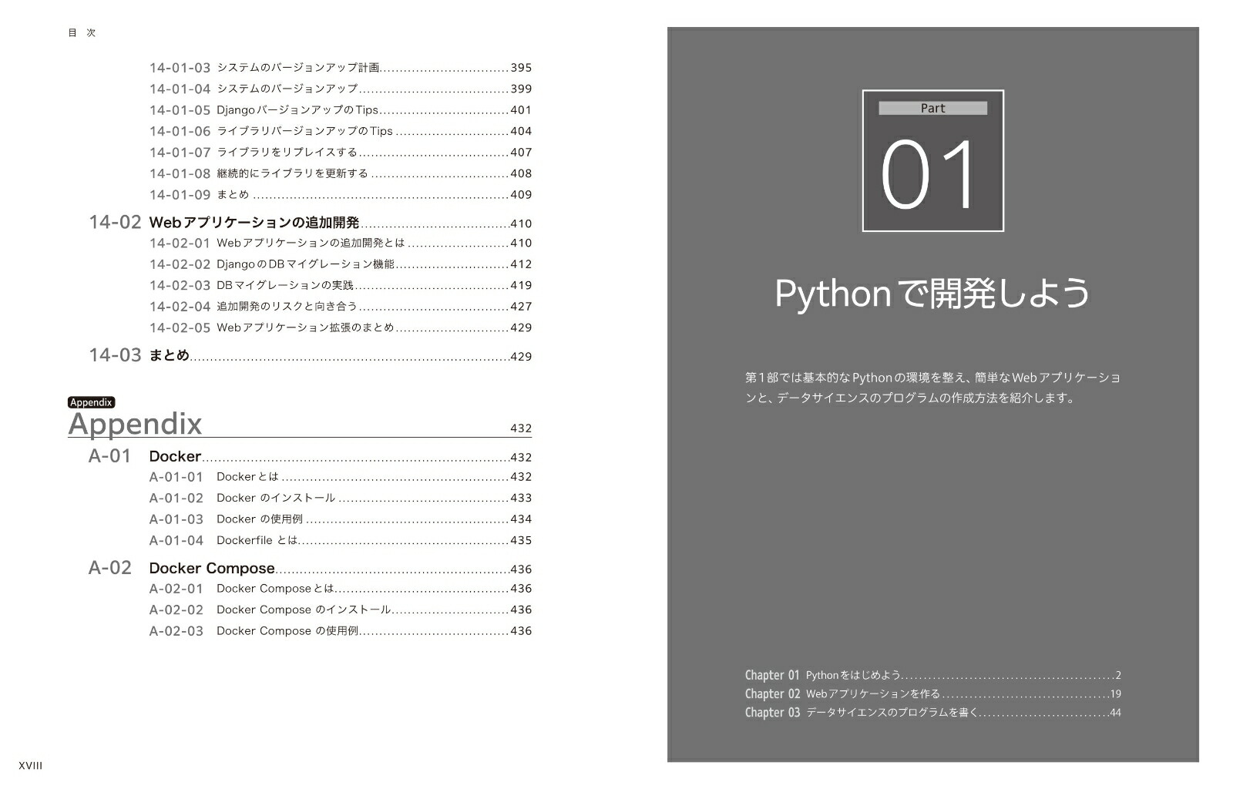Click the Part 01 box graphic
Image resolution: width=1233 pixels, height=796 pixels.
(932, 160)
